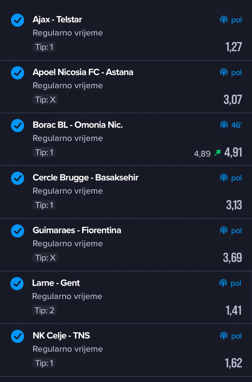This screenshot has width=252, height=382.
Task: Open live stream icon for Borac BL match
Action: 224,125
